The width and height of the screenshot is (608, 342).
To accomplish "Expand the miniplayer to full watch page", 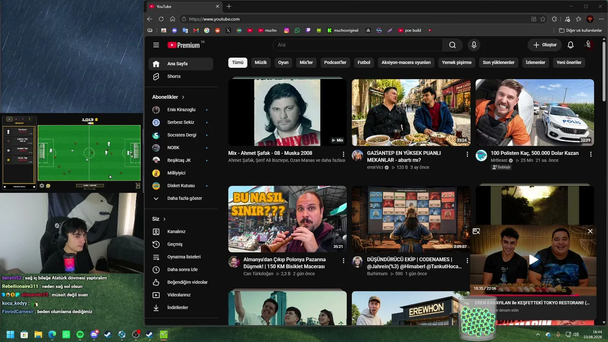I will click(476, 231).
